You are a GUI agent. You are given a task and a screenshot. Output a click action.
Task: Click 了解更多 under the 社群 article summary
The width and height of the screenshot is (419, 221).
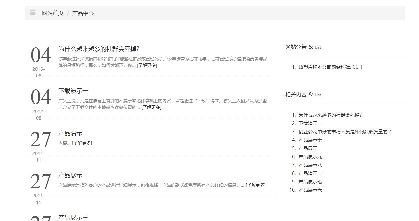click(147, 65)
